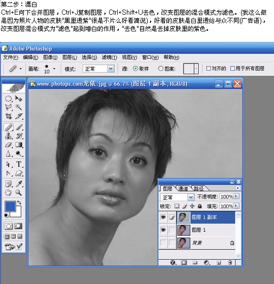Open the 模式 dropdown in options bar
The height and width of the screenshot is (284, 274).
(x=111, y=69)
